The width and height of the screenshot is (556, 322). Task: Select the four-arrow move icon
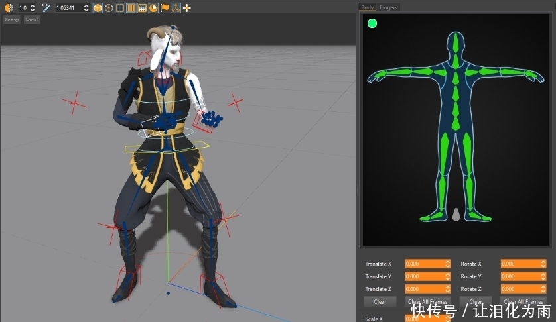186,8
